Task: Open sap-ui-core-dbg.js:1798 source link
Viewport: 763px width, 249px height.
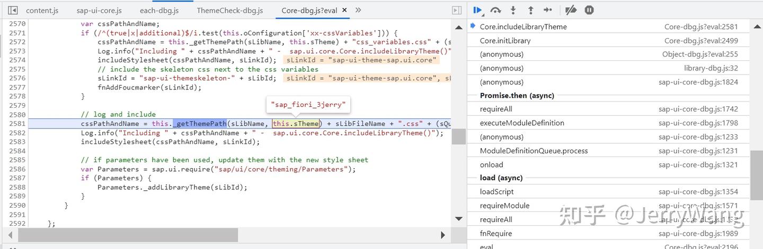Action: 698,123
